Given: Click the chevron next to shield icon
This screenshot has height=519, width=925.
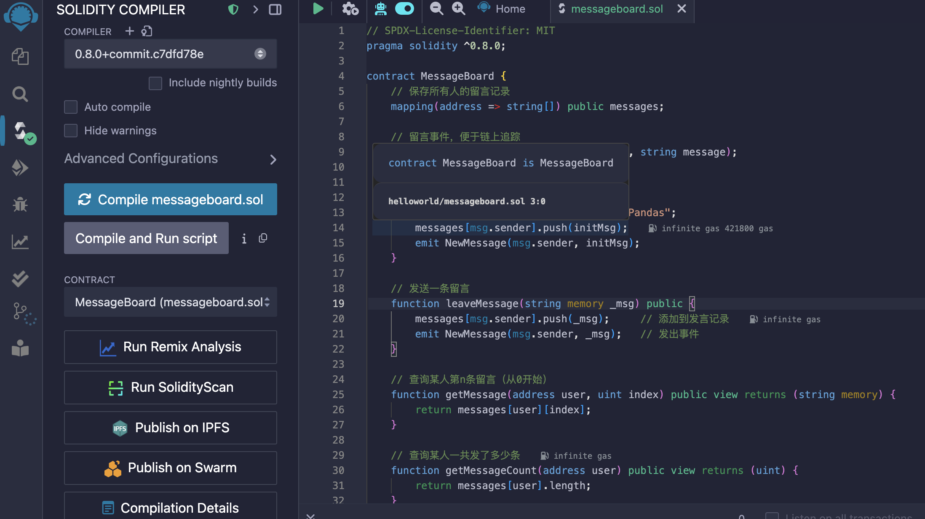Looking at the screenshot, I should click(x=255, y=9).
